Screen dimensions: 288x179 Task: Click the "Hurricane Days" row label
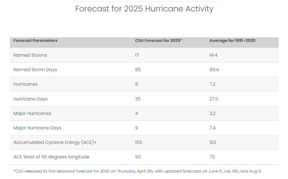30,99
